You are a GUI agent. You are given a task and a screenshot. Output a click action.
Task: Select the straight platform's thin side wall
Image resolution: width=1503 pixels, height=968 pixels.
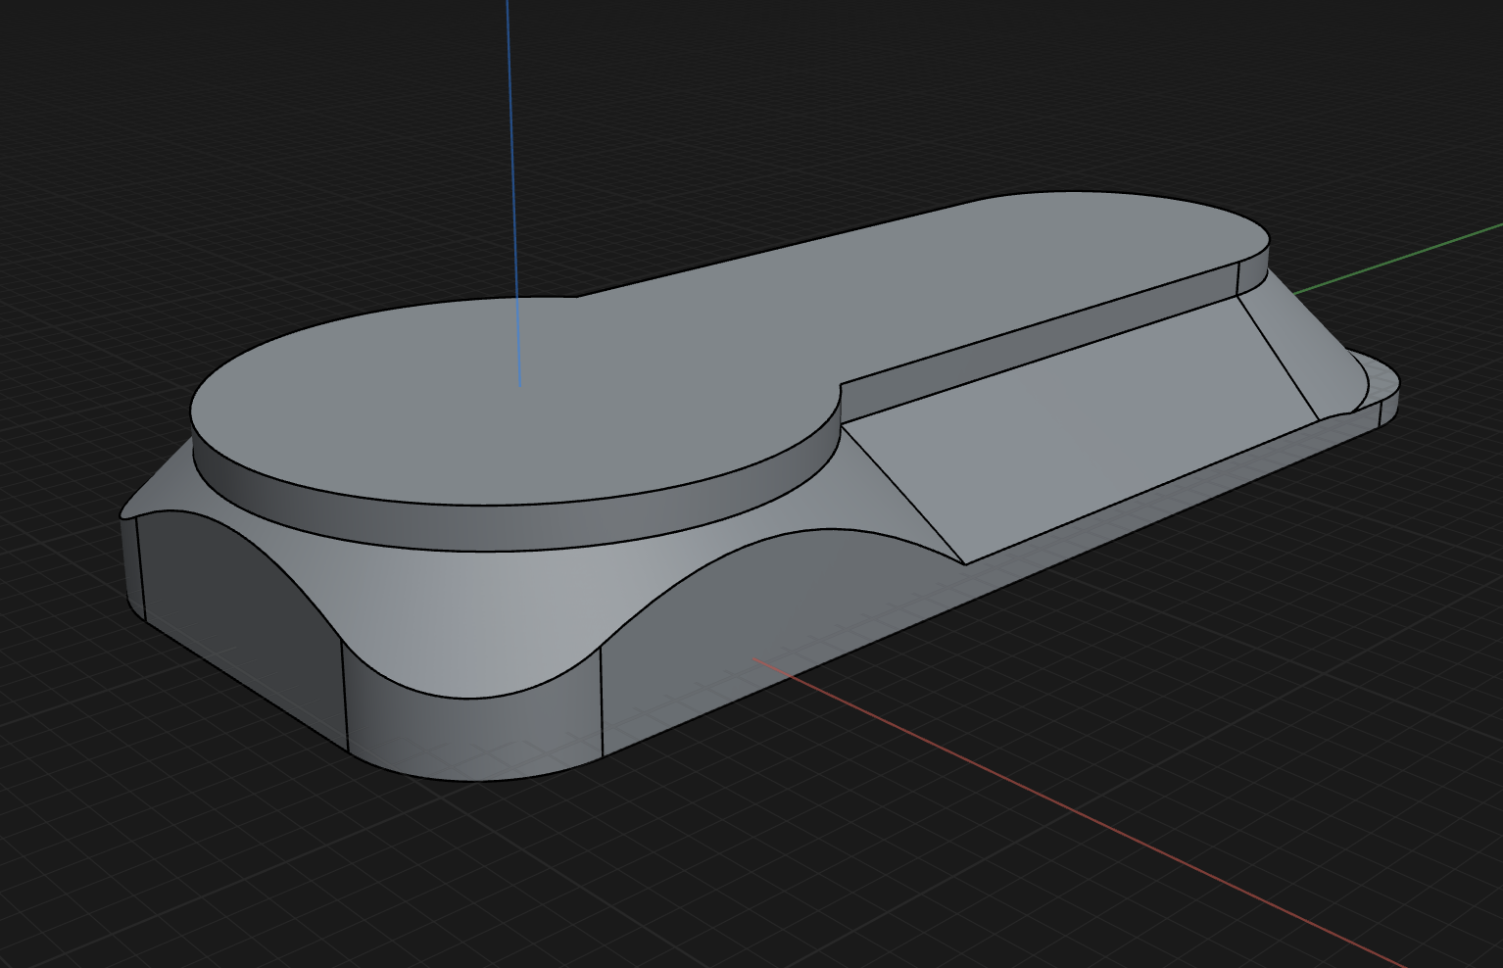point(1039,338)
